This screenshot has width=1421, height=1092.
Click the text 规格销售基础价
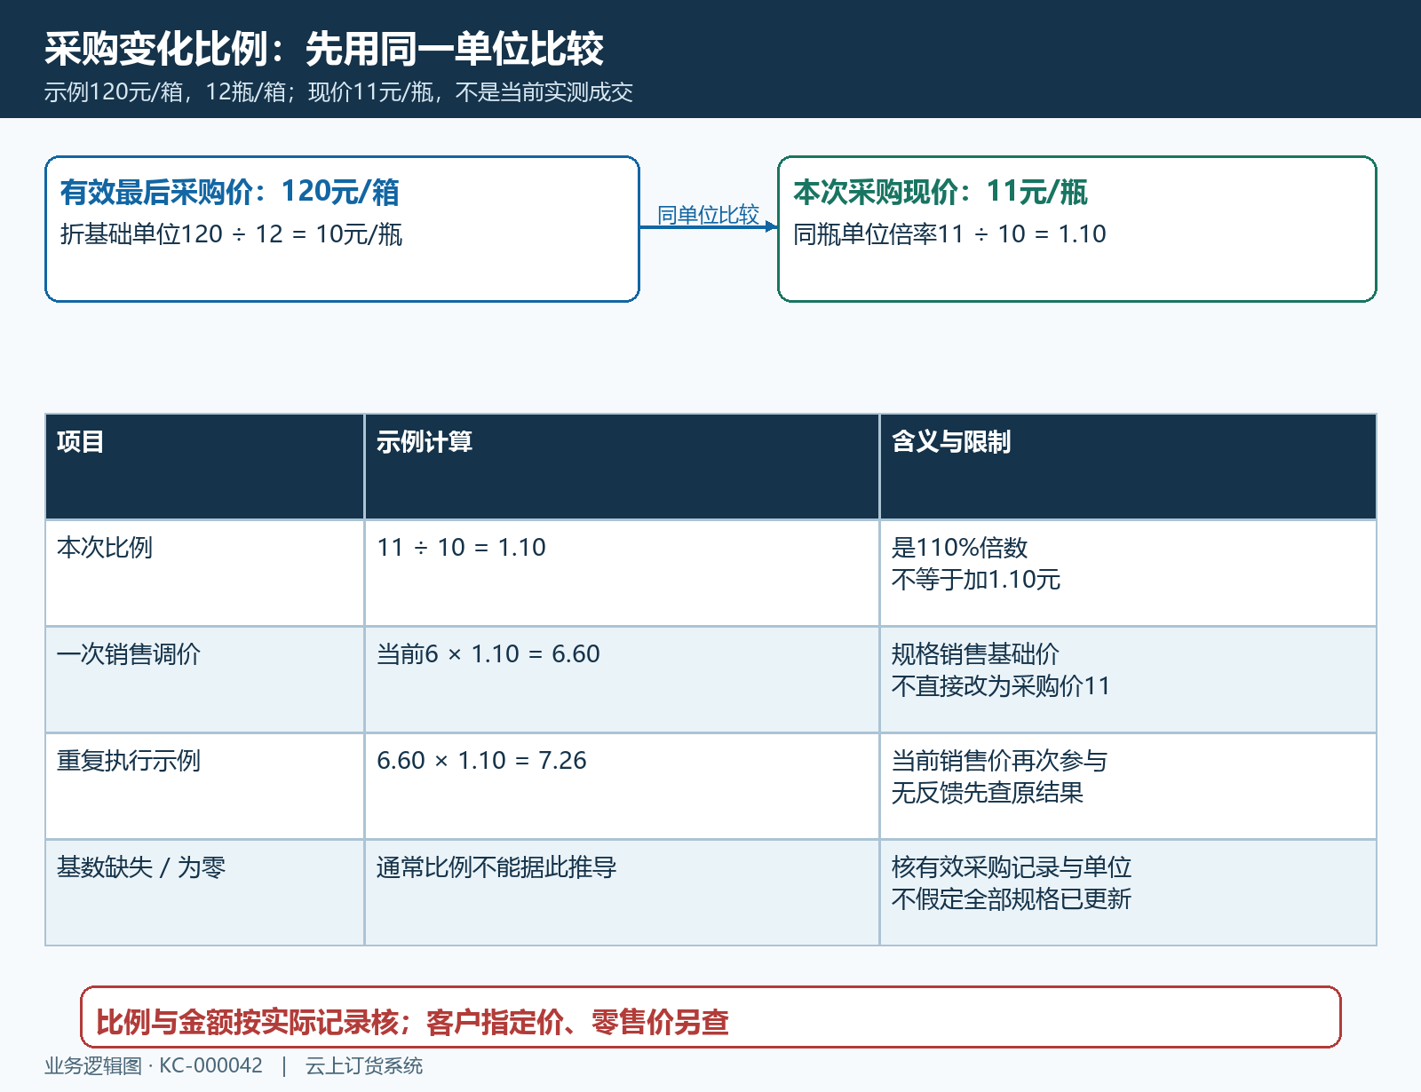click(975, 654)
